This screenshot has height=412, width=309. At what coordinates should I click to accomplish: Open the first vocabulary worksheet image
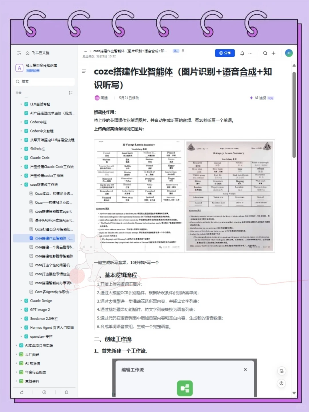(139, 196)
